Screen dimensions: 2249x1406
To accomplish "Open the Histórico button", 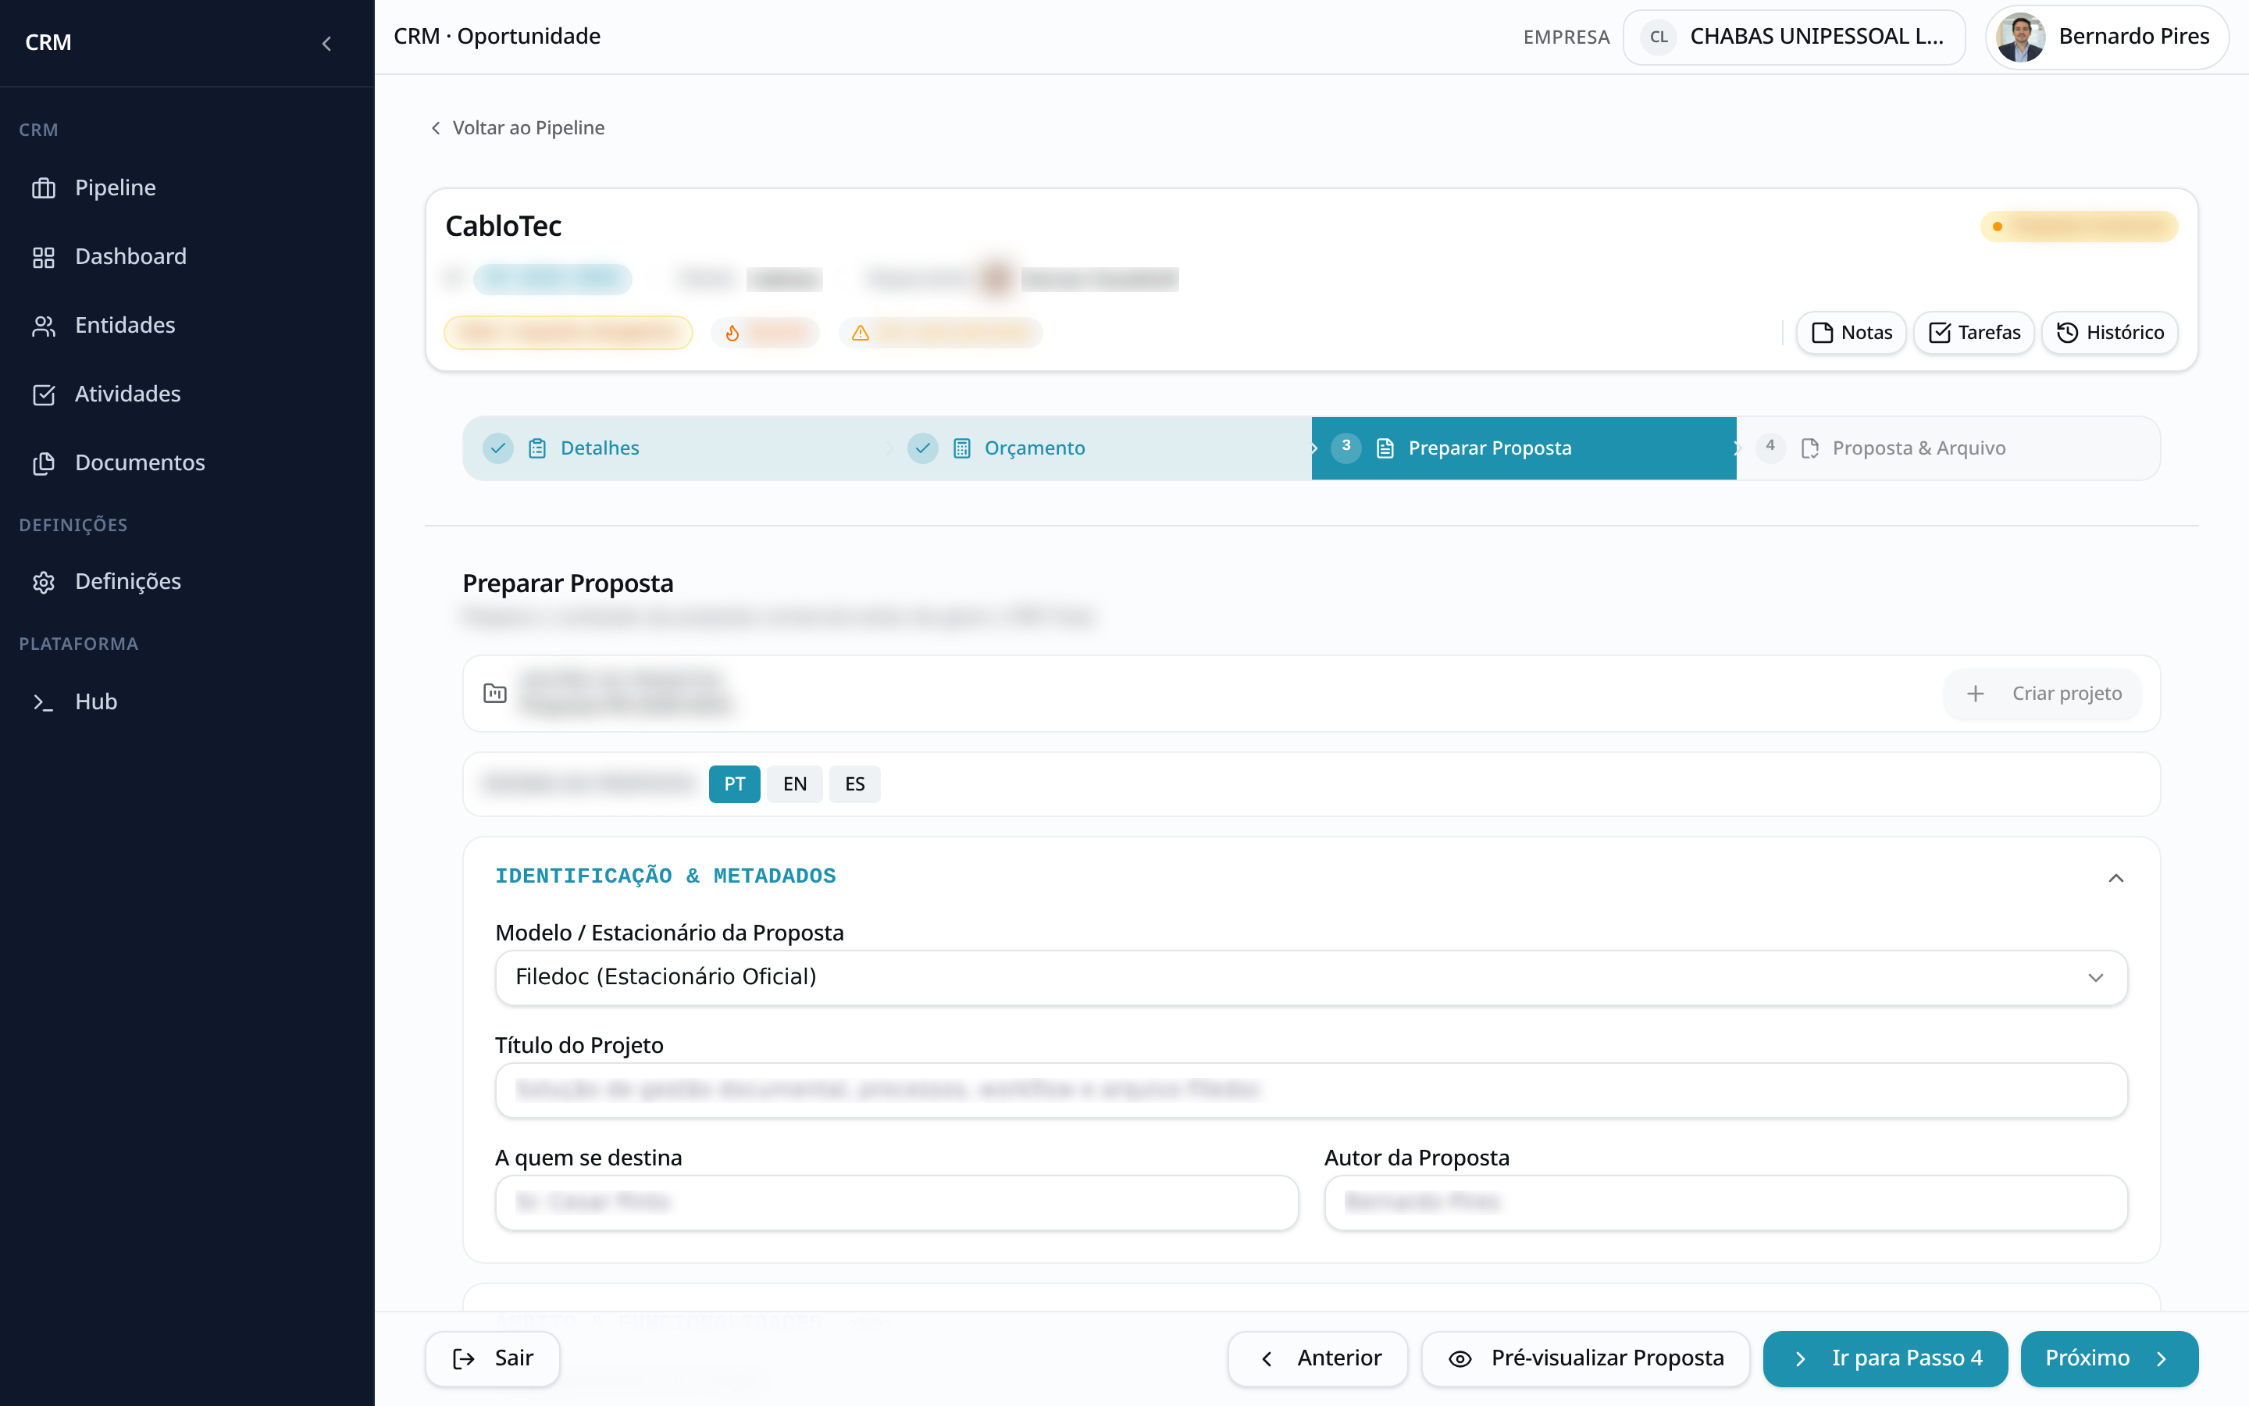I will click(x=2109, y=333).
